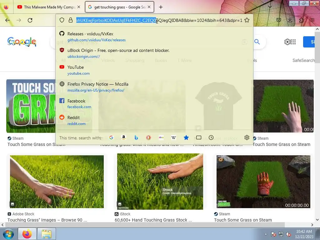Click the blue Sign in button
This screenshot has width=320, height=240.
click(309, 42)
